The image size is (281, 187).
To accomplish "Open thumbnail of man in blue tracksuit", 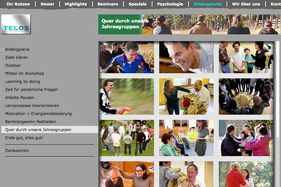I will [127, 57].
